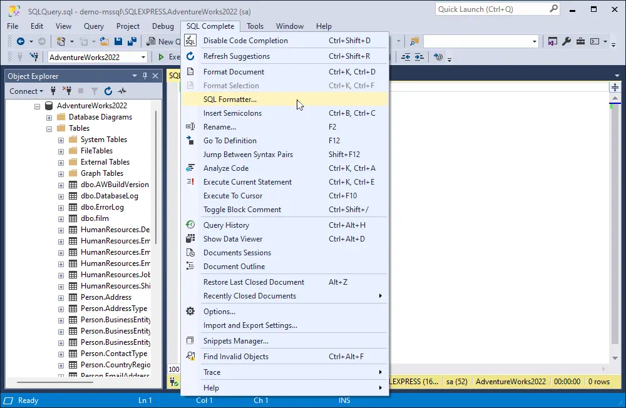Click the Connect plug icon in Object Explorer
This screenshot has height=408, width=626.
pos(53,91)
